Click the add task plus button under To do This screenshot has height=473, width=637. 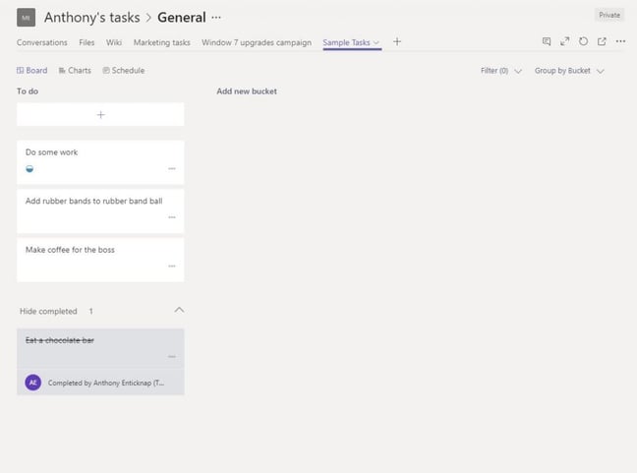(x=100, y=115)
